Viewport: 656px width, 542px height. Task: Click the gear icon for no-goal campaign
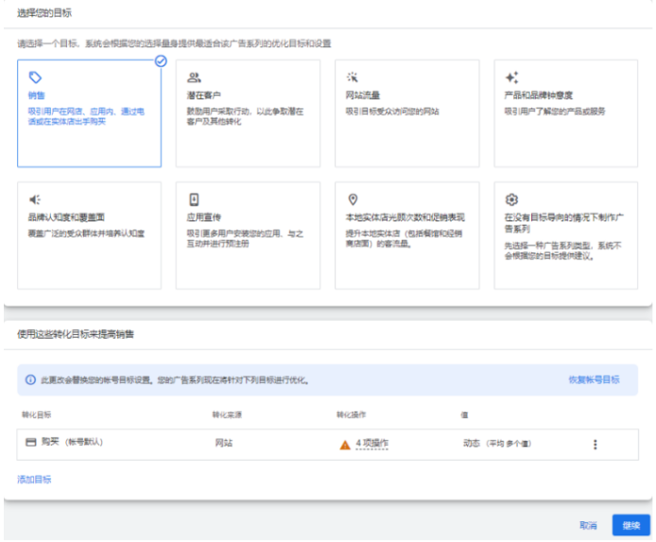click(x=511, y=200)
